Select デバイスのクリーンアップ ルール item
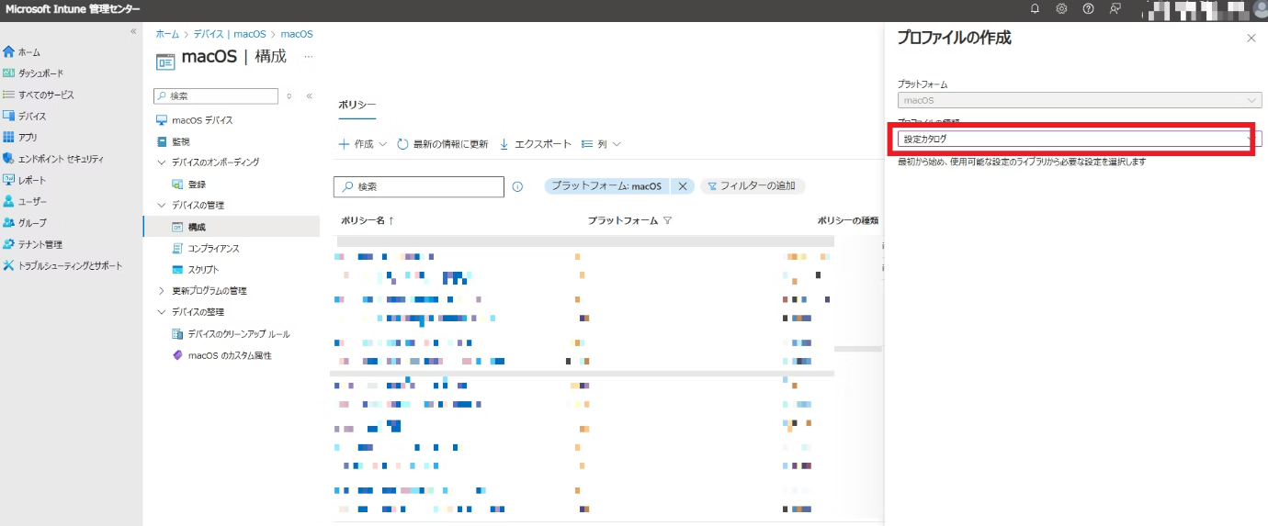1268x526 pixels. (231, 334)
